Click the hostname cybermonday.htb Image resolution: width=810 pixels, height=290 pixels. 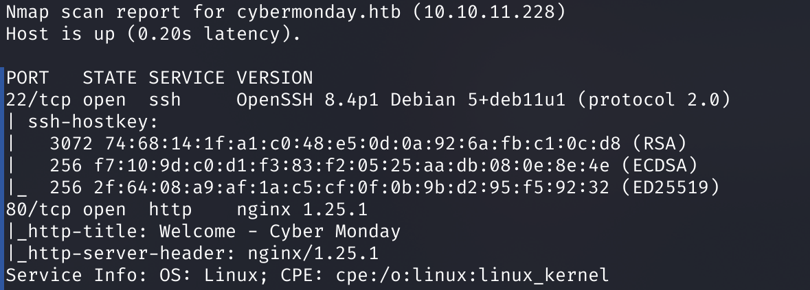pos(319,12)
